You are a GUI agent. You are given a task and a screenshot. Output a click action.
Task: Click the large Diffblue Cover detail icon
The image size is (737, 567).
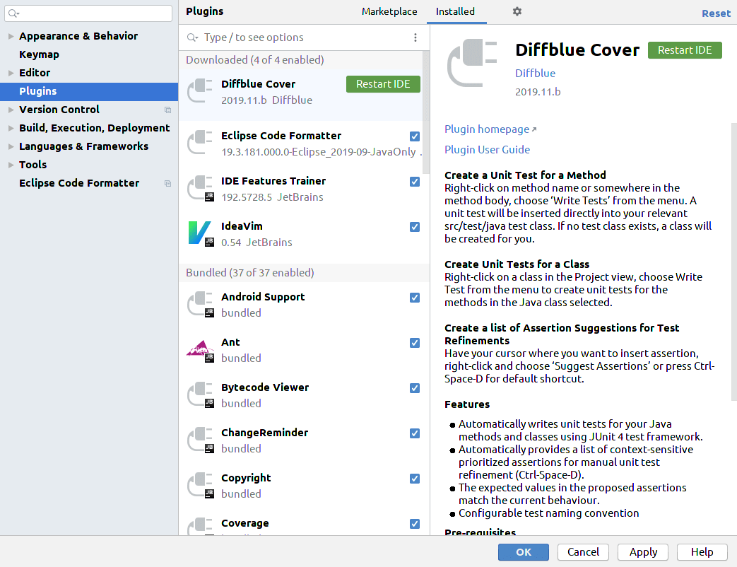click(473, 63)
